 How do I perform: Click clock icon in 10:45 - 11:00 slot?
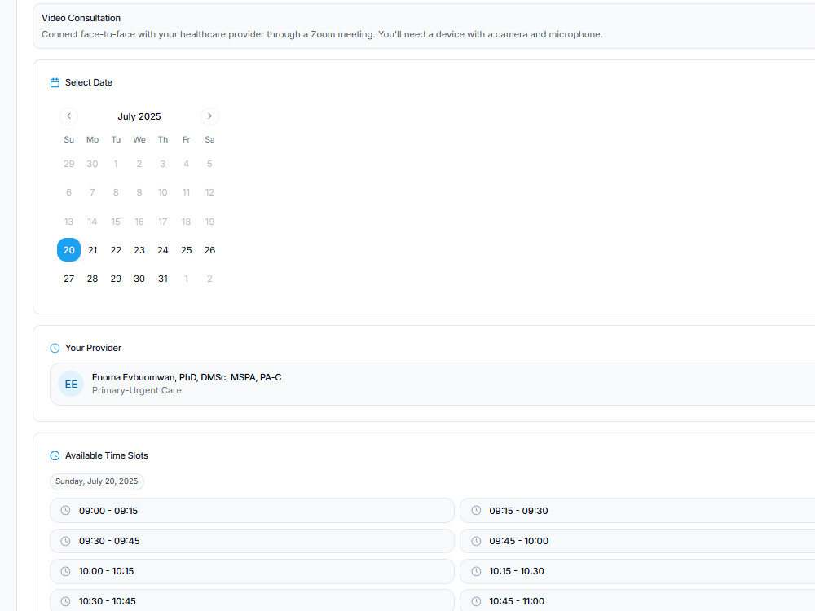(476, 601)
